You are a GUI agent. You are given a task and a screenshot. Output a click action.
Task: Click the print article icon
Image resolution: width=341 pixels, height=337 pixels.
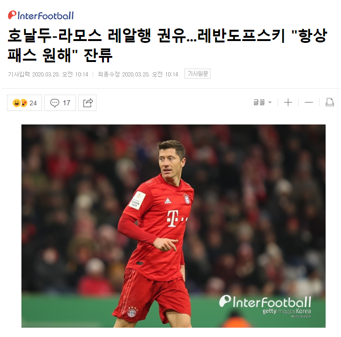click(x=330, y=102)
